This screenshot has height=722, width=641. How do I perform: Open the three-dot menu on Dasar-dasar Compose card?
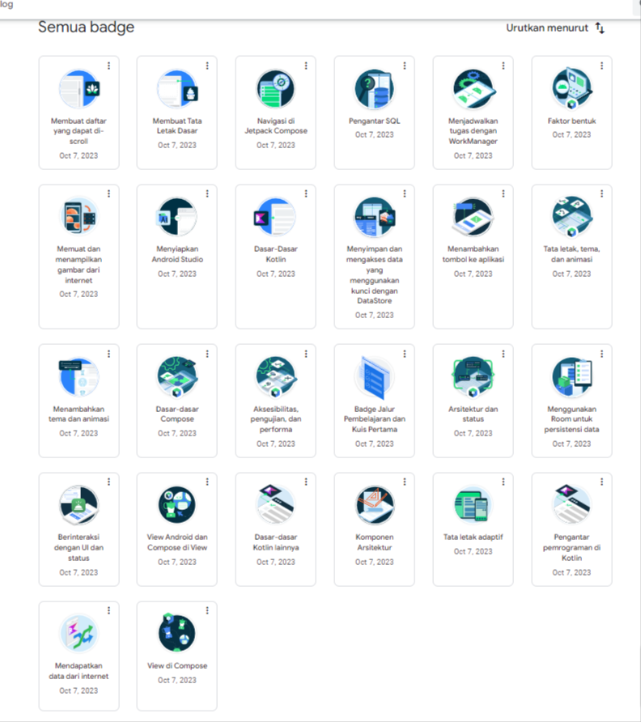click(x=207, y=354)
